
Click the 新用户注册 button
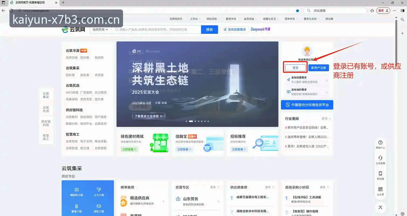pos(319,68)
